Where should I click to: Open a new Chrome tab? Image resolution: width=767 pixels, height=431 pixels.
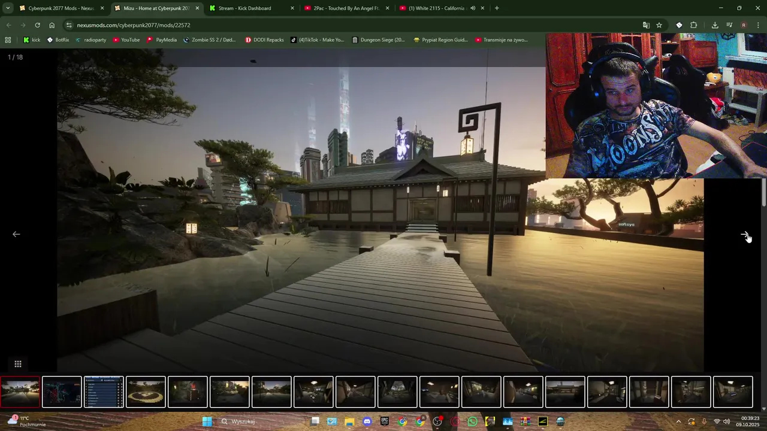click(x=497, y=8)
